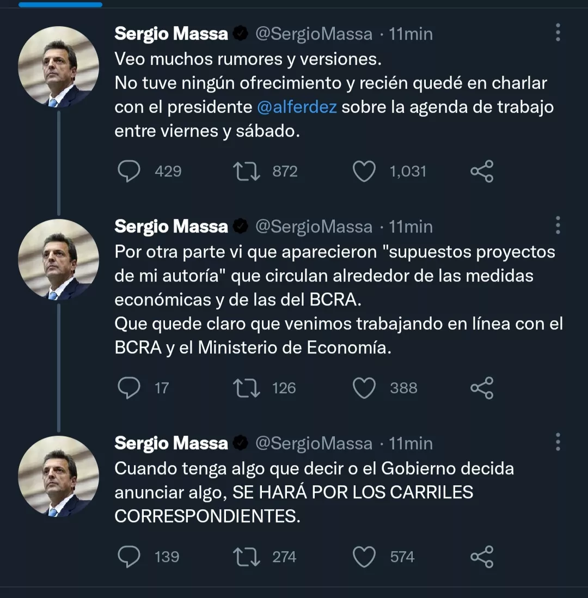
Task: Reply to the 'Veo muchos rumores' tweet
Action: click(x=130, y=172)
